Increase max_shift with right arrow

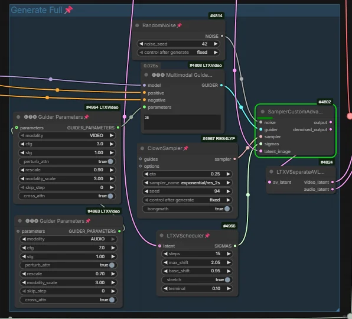click(x=229, y=262)
